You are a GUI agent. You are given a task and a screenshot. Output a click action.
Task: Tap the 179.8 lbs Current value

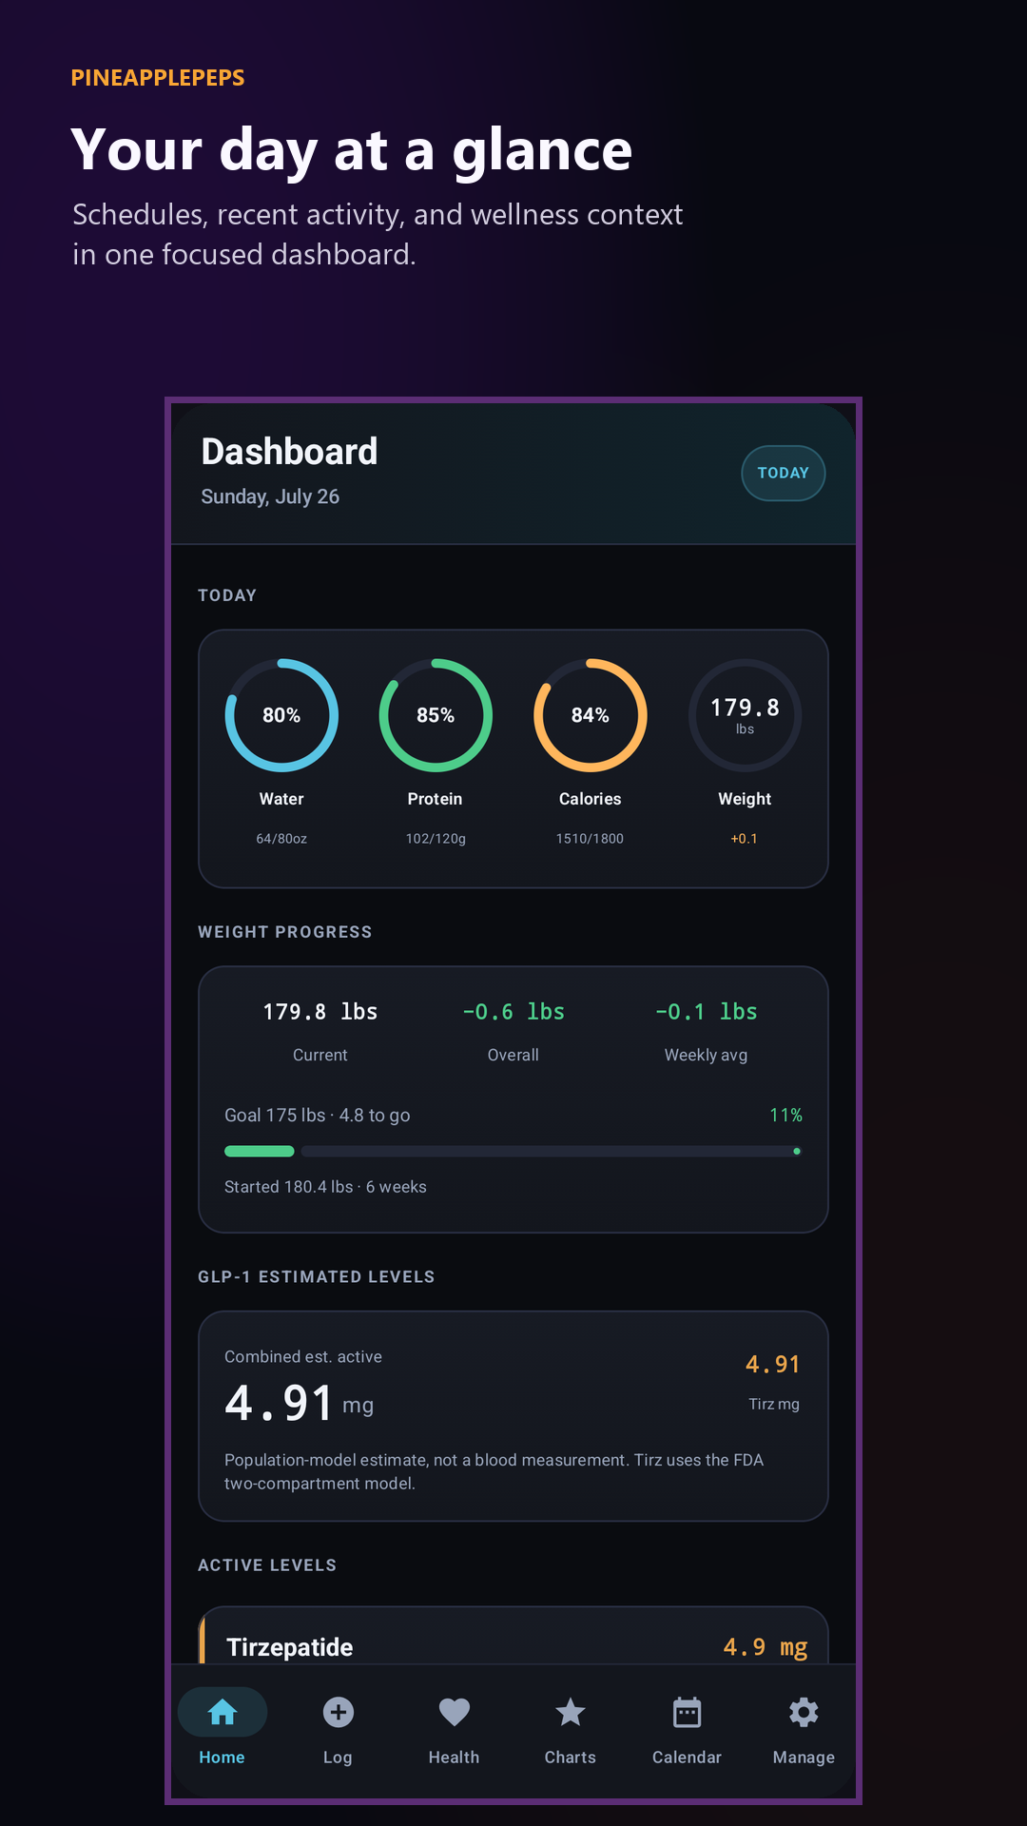click(x=320, y=1012)
